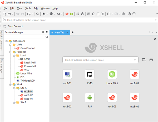Image resolution: width=158 pixels, height=122 pixels.
Task: Switch to the New Tab tab
Action: click(x=59, y=32)
